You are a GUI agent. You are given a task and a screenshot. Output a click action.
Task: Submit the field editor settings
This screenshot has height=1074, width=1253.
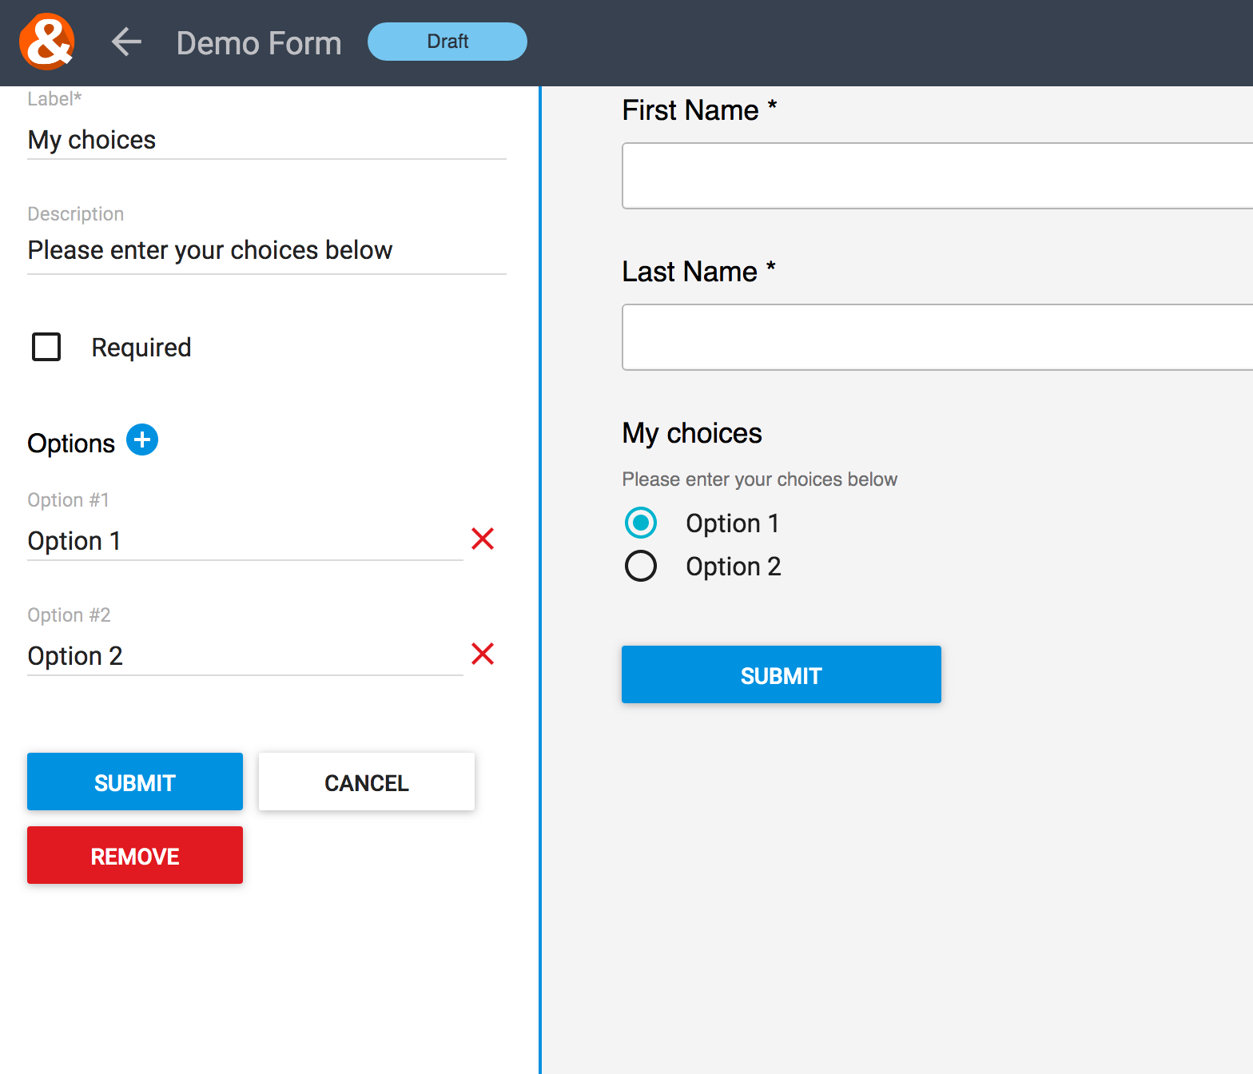point(135,782)
